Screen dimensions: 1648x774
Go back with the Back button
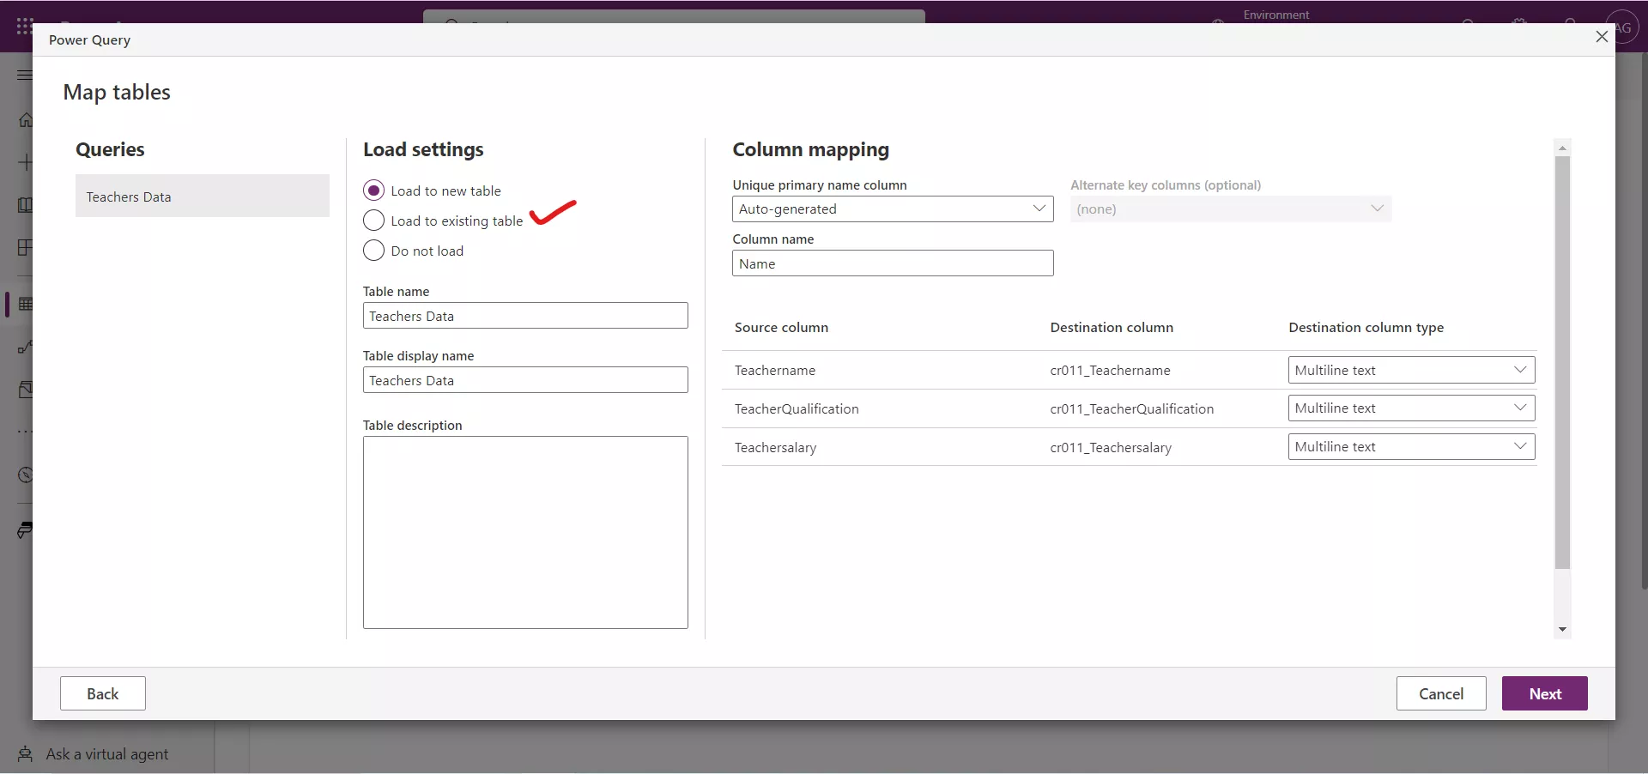click(102, 693)
